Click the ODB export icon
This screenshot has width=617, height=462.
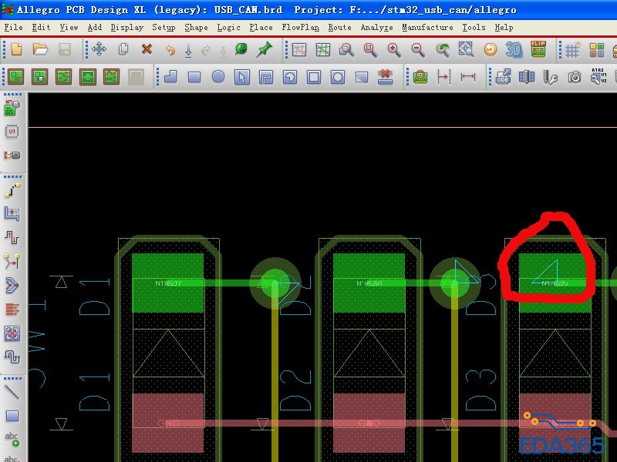pos(503,76)
